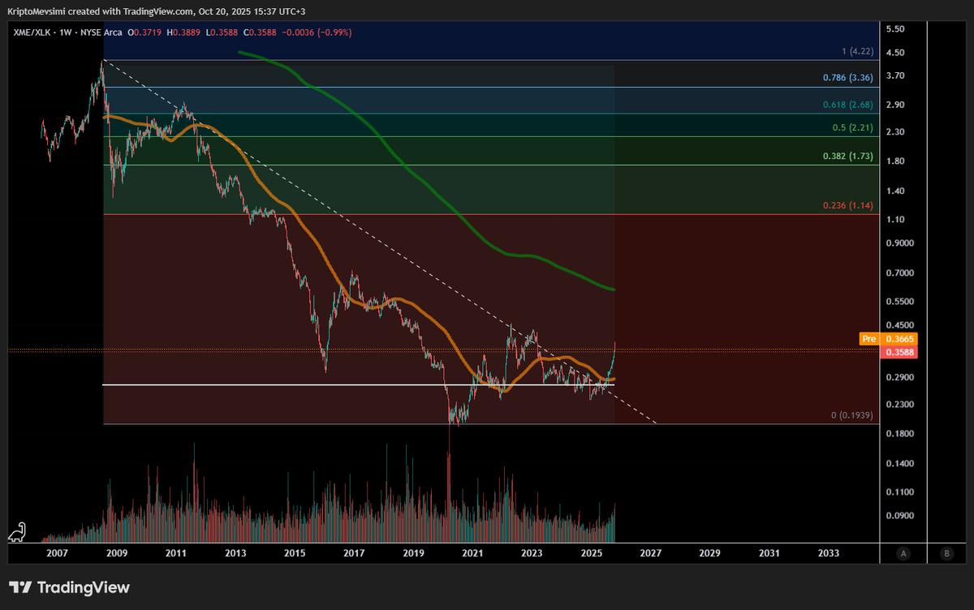
Task: Click the 0.0900 value on the price axis
Action: point(899,515)
